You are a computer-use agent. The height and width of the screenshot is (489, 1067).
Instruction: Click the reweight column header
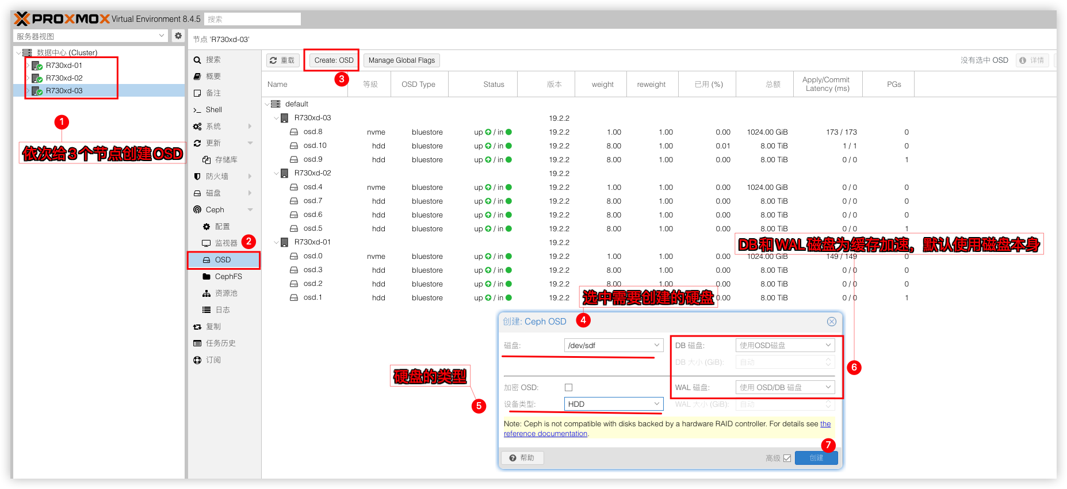[x=652, y=84]
